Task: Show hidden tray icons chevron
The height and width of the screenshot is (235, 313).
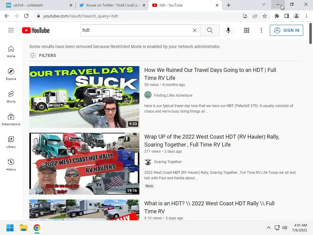Action: click(x=269, y=228)
